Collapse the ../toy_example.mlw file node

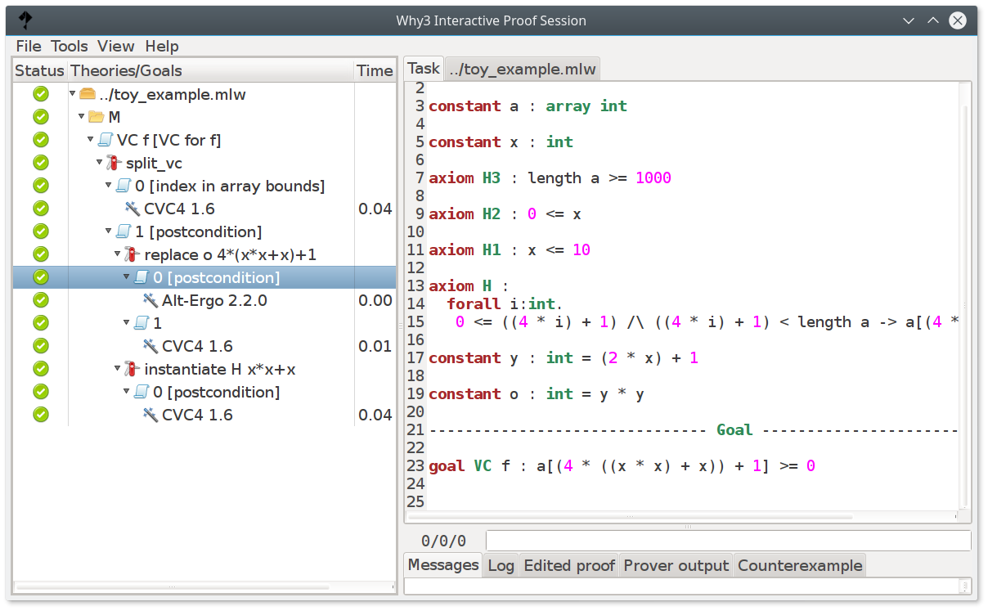(73, 94)
